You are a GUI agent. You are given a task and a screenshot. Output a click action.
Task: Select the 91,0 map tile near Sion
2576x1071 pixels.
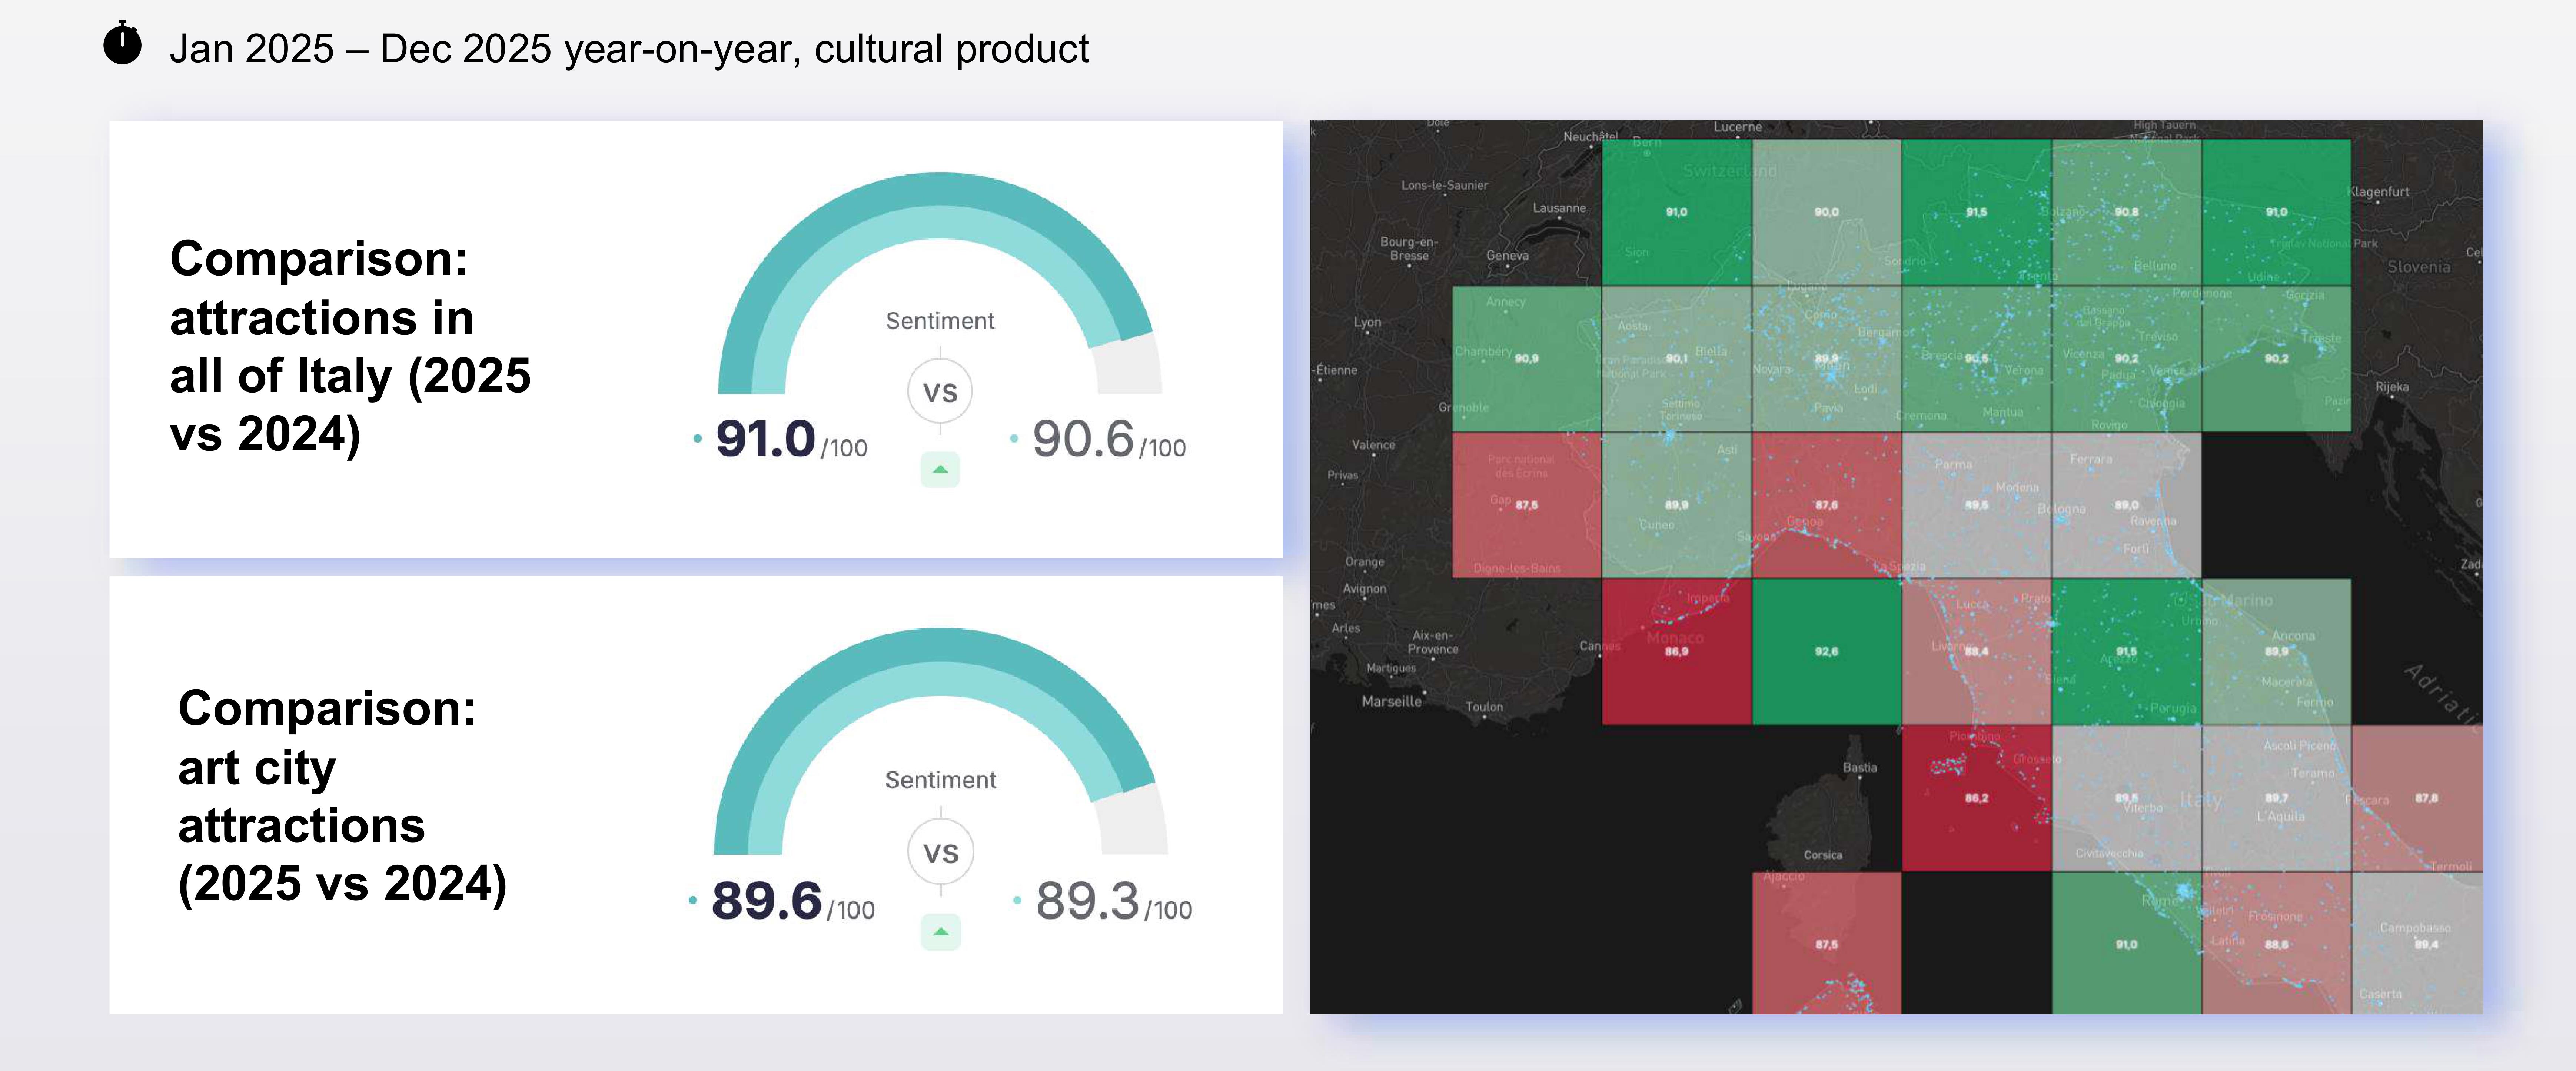(1677, 212)
